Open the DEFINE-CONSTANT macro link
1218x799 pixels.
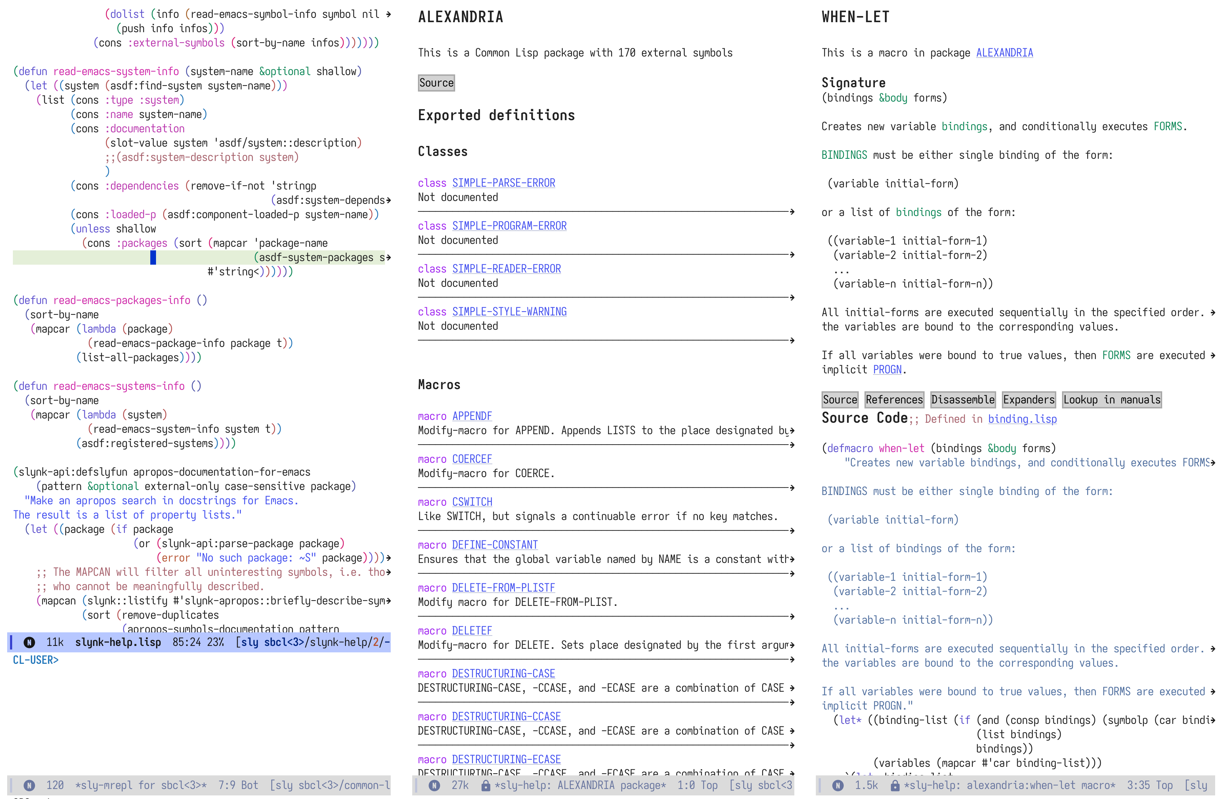(494, 545)
